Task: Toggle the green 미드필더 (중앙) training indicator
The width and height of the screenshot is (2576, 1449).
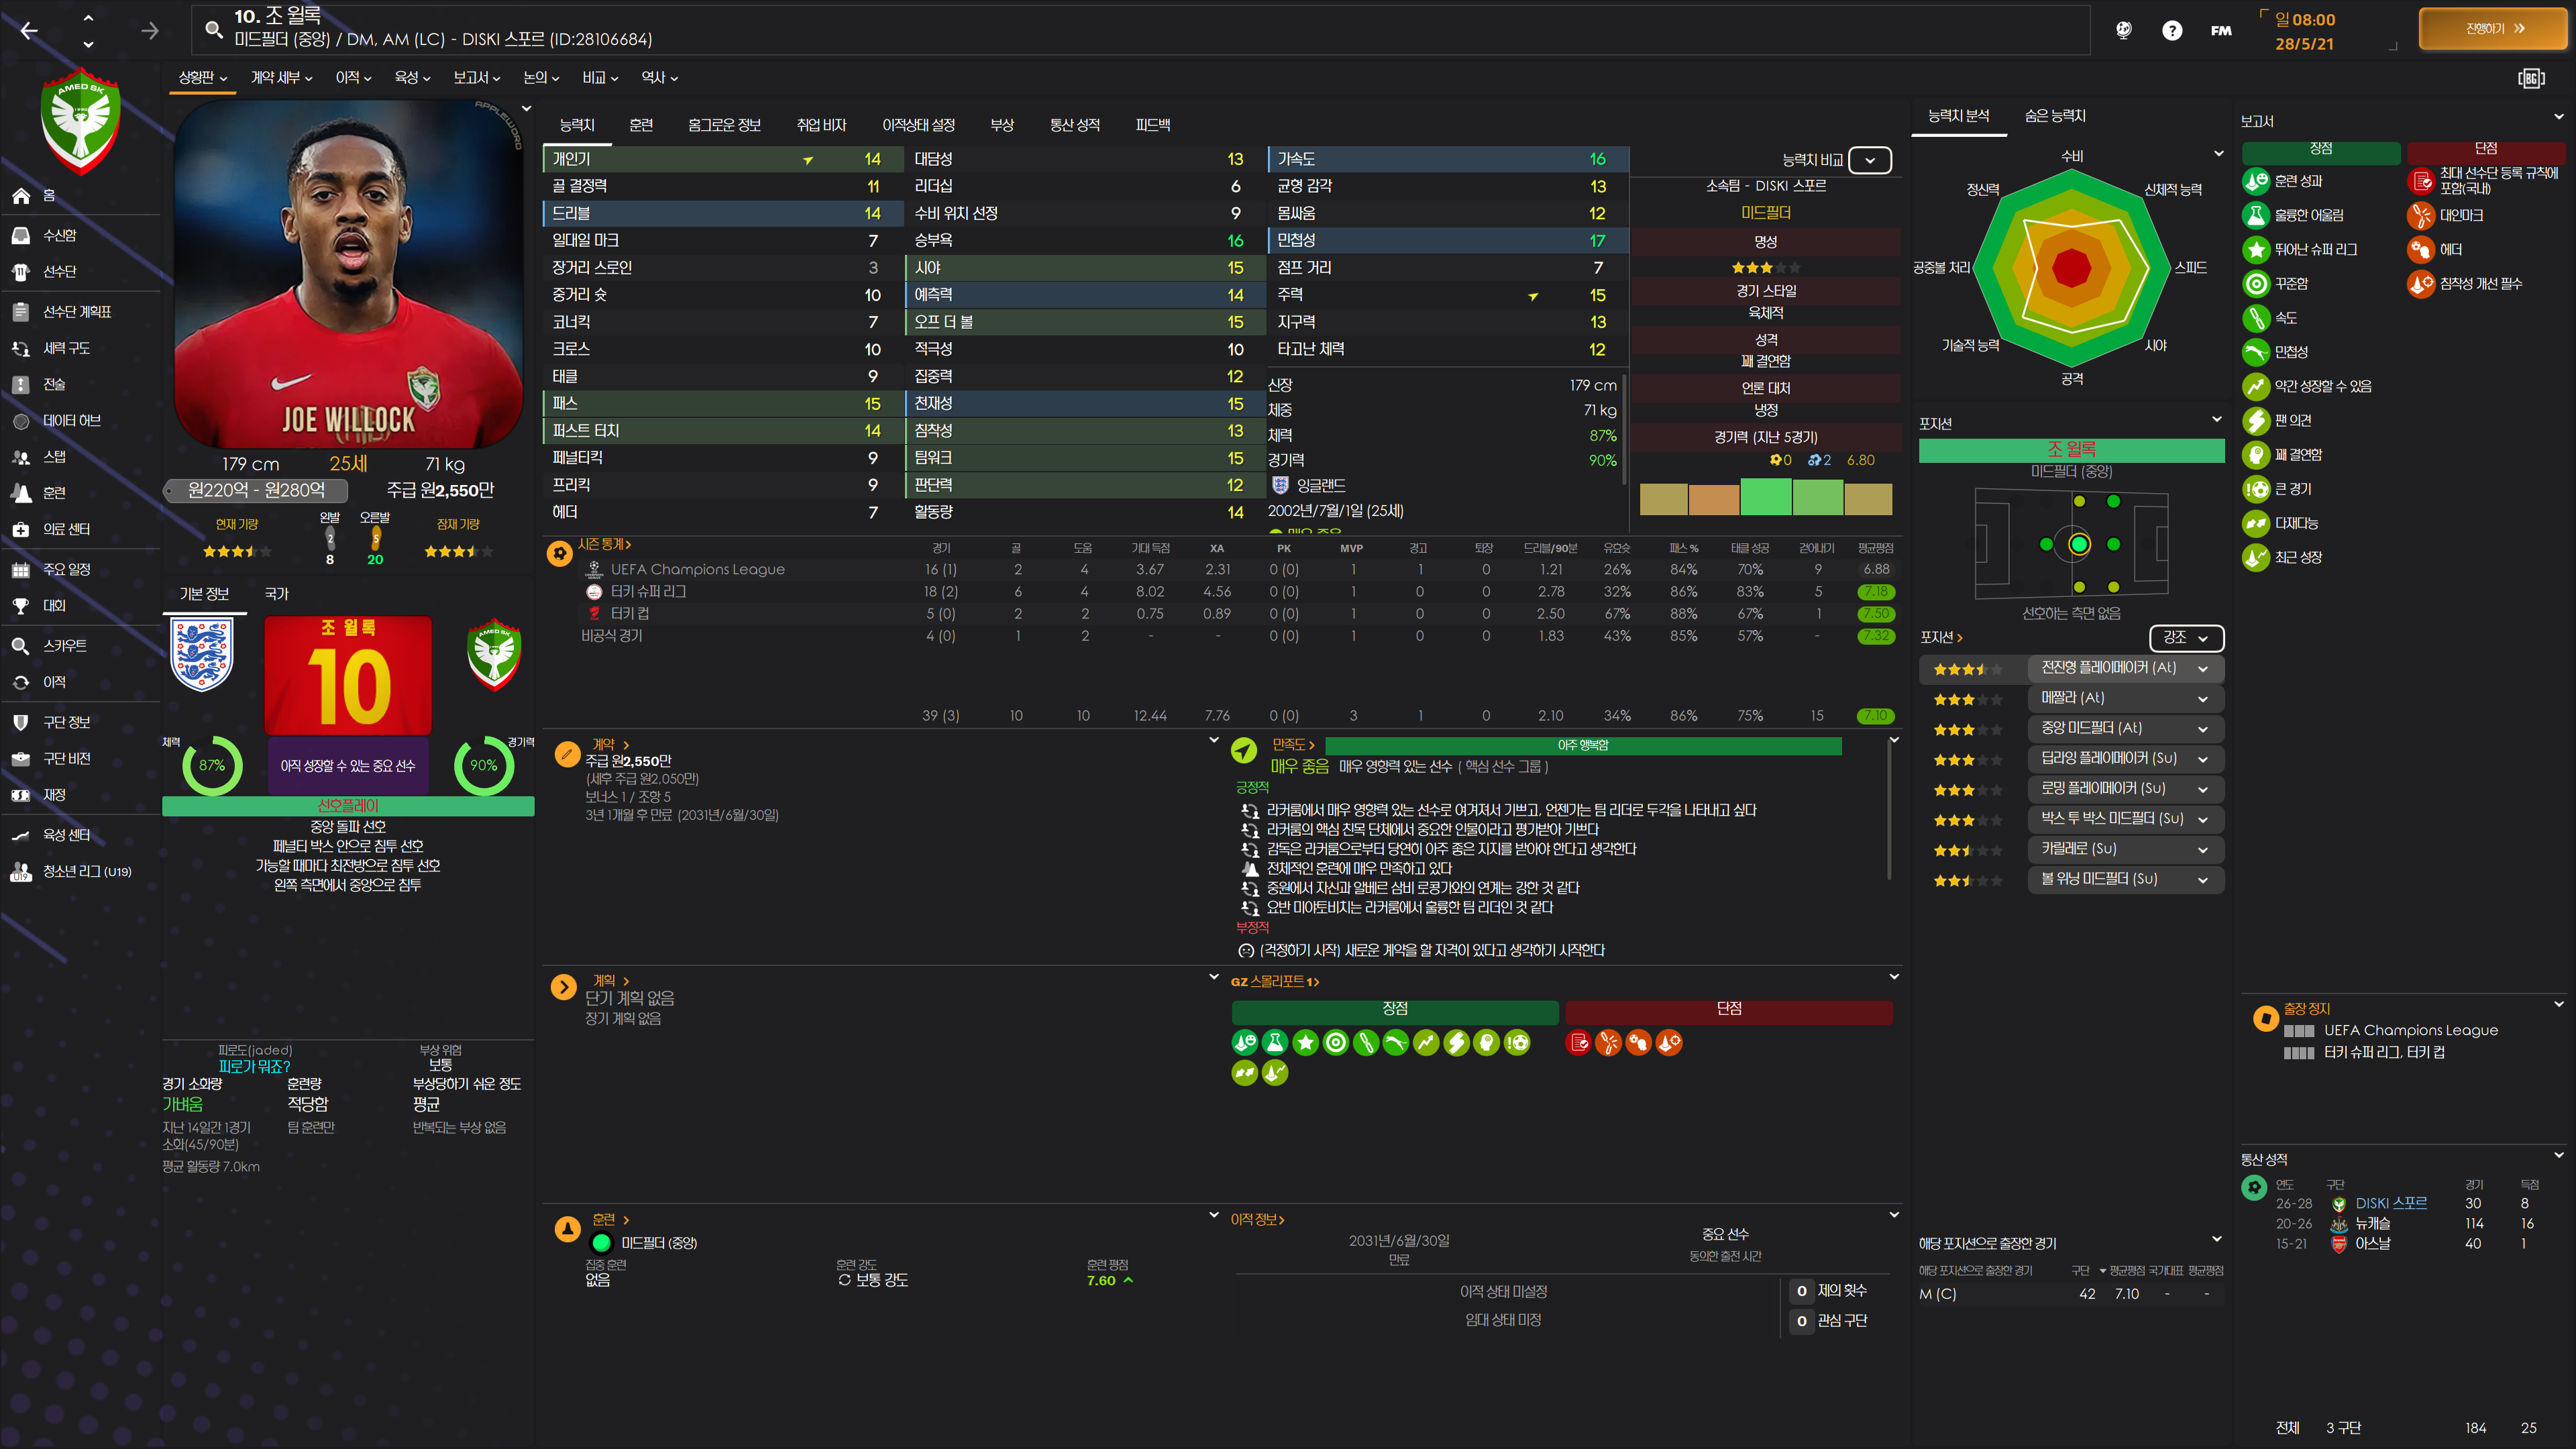Action: pos(601,1243)
